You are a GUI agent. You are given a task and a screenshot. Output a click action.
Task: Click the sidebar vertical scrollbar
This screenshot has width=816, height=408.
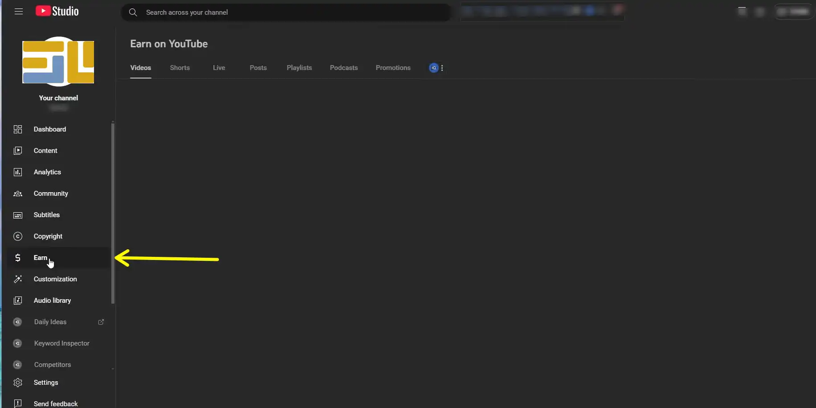click(113, 213)
